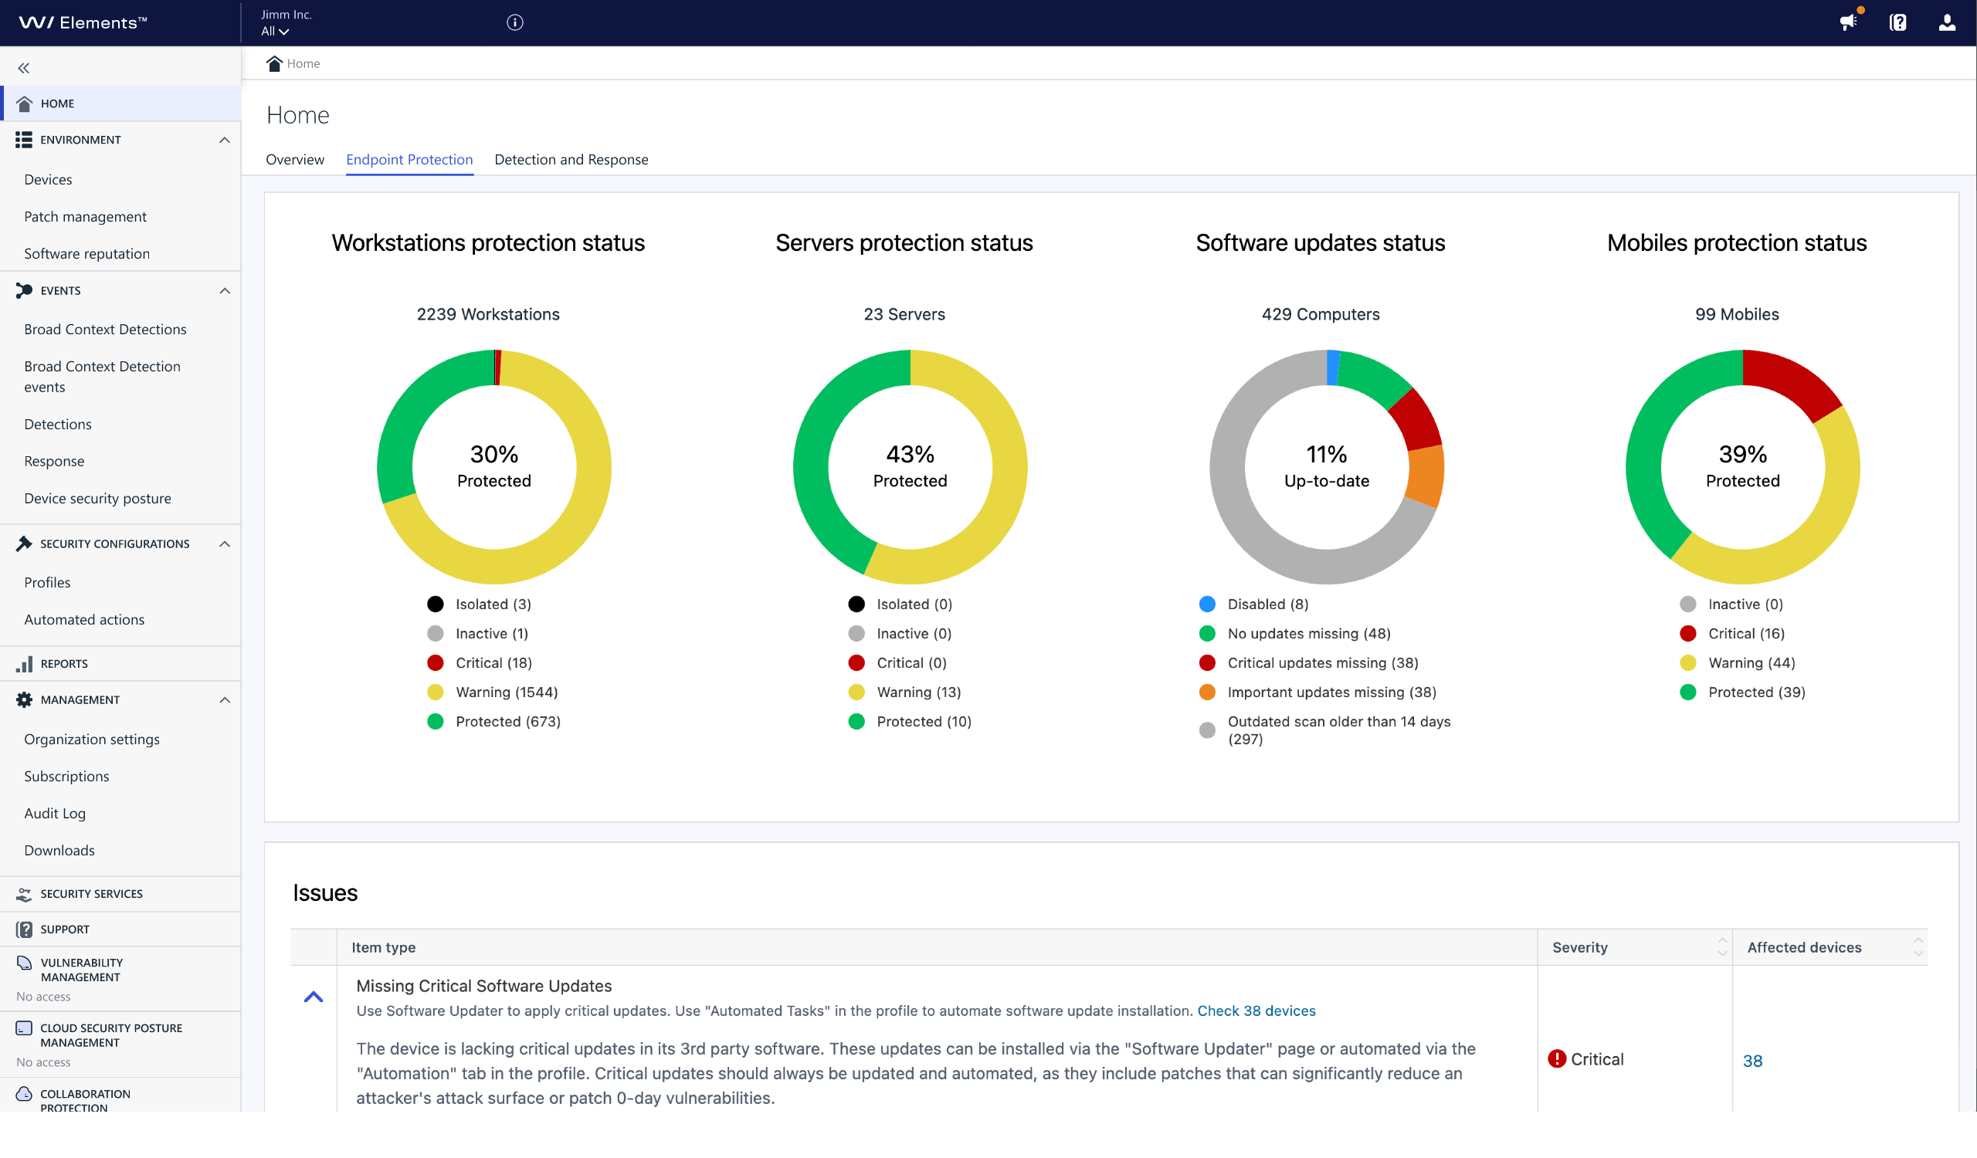The height and width of the screenshot is (1158, 1977).
Task: Click the Protected (673) legend entry
Action: [493, 721]
